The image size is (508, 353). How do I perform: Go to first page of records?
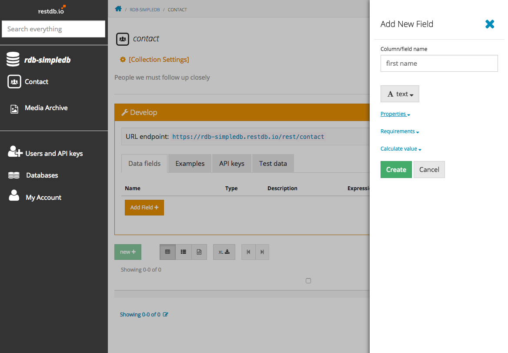(x=248, y=252)
